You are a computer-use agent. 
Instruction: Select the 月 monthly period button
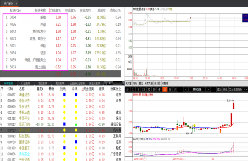[175, 89]
